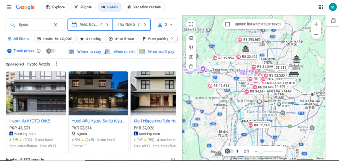339x161 pixels.
Task: Go to next check-in date
Action: point(107,25)
